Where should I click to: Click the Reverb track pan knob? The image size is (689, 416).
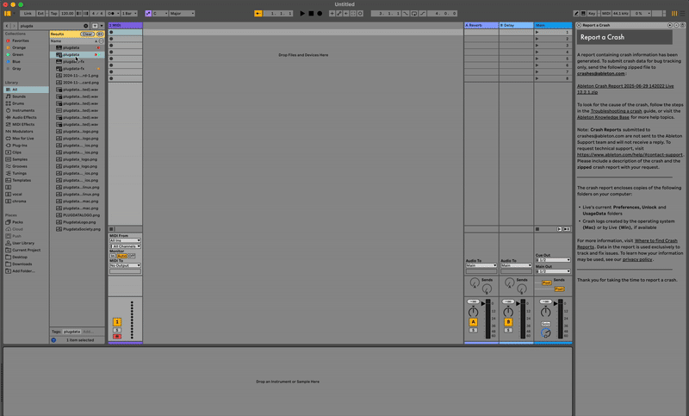[473, 312]
